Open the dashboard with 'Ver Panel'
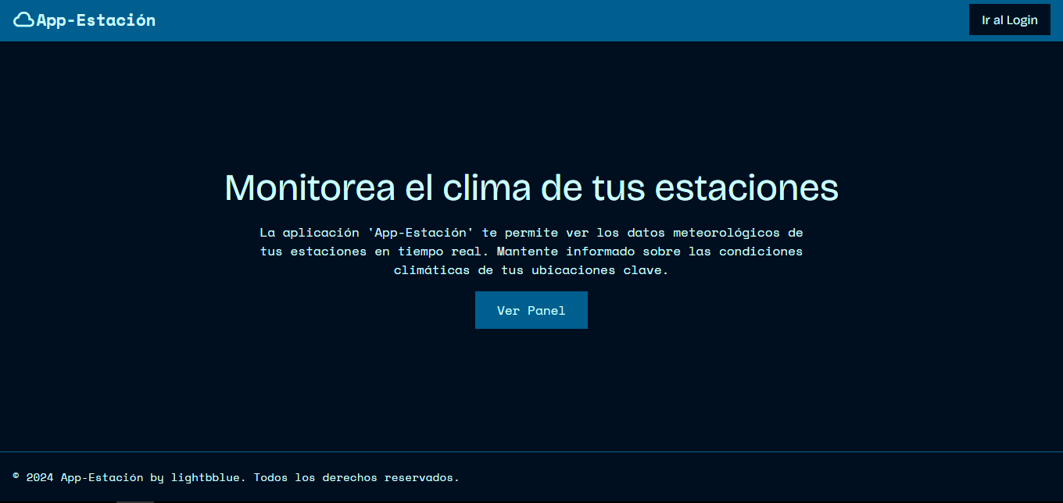 531,310
